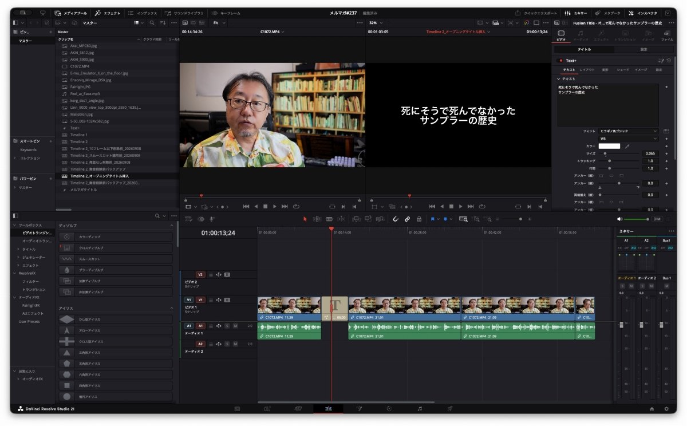Click the eyedropper next to the カラー swatch
Screen dimensions: 687x426
627,146
